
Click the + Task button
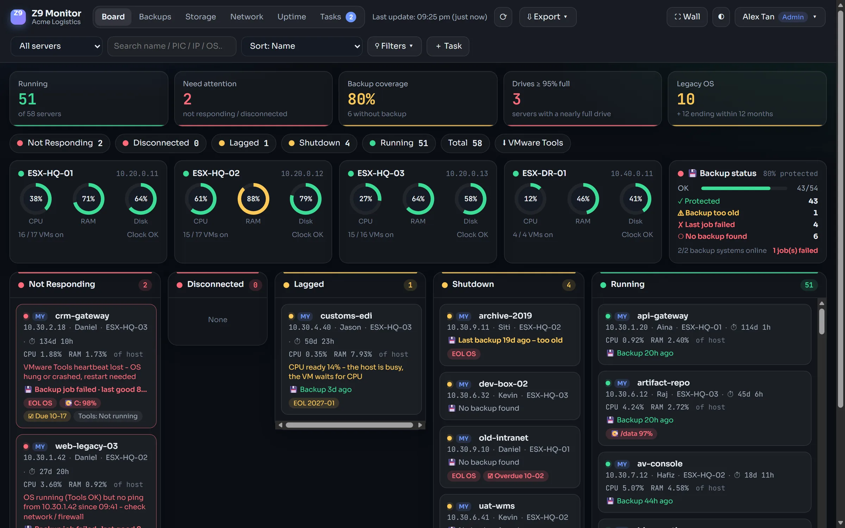pos(448,46)
